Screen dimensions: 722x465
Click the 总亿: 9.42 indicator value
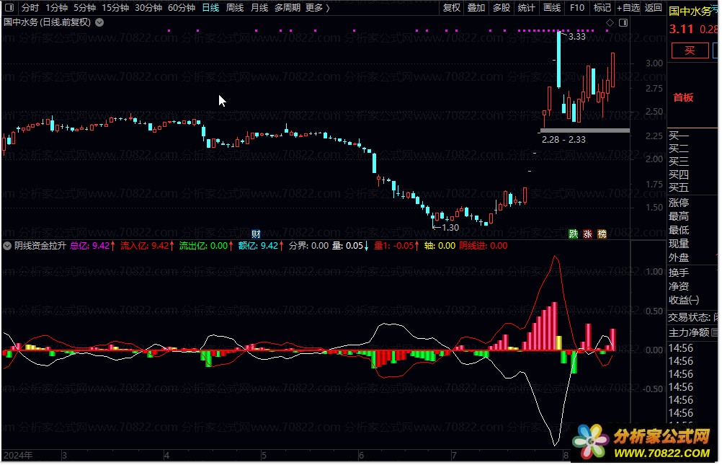click(92, 246)
